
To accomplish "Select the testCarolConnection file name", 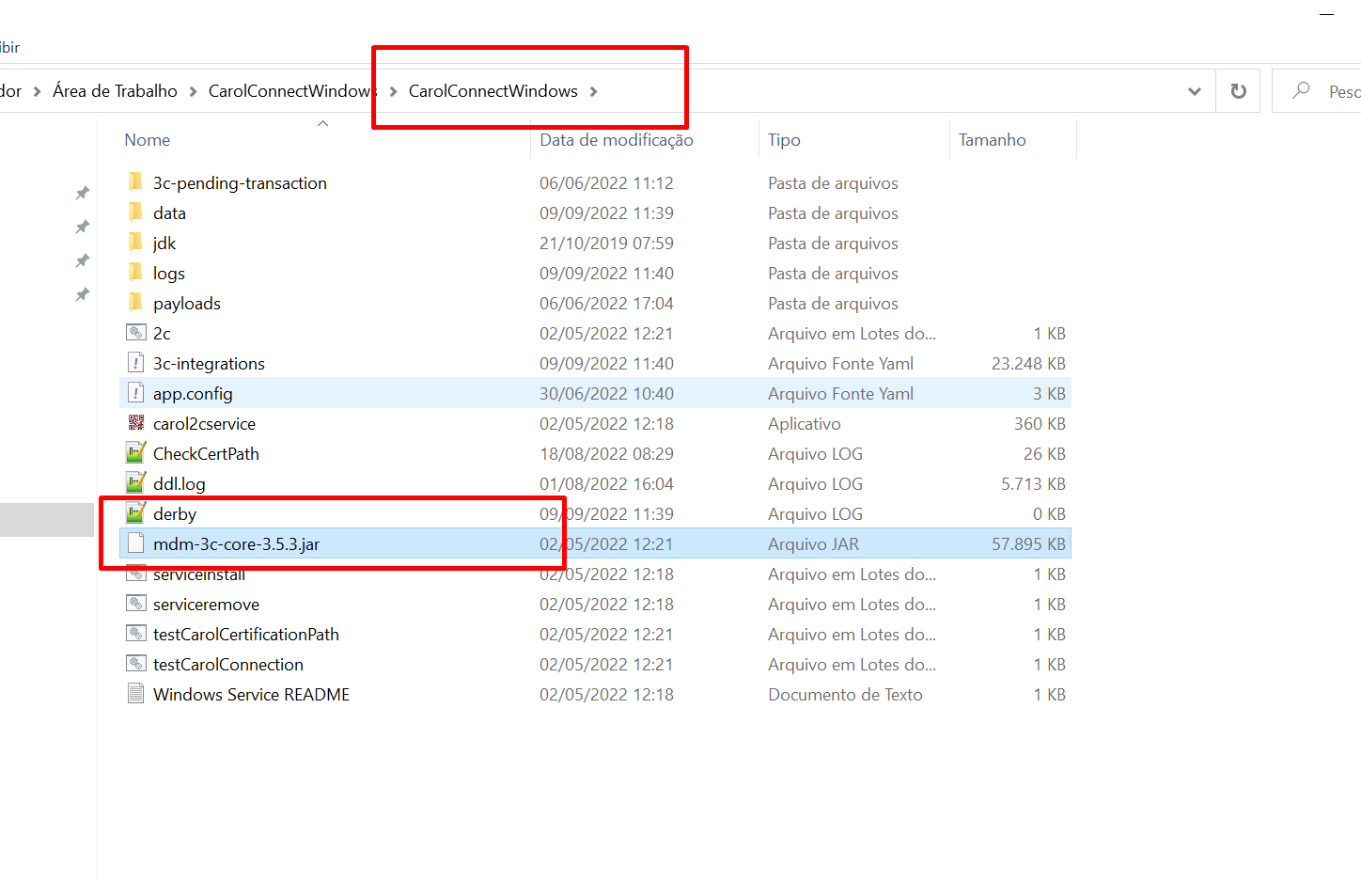I will 228,665.
